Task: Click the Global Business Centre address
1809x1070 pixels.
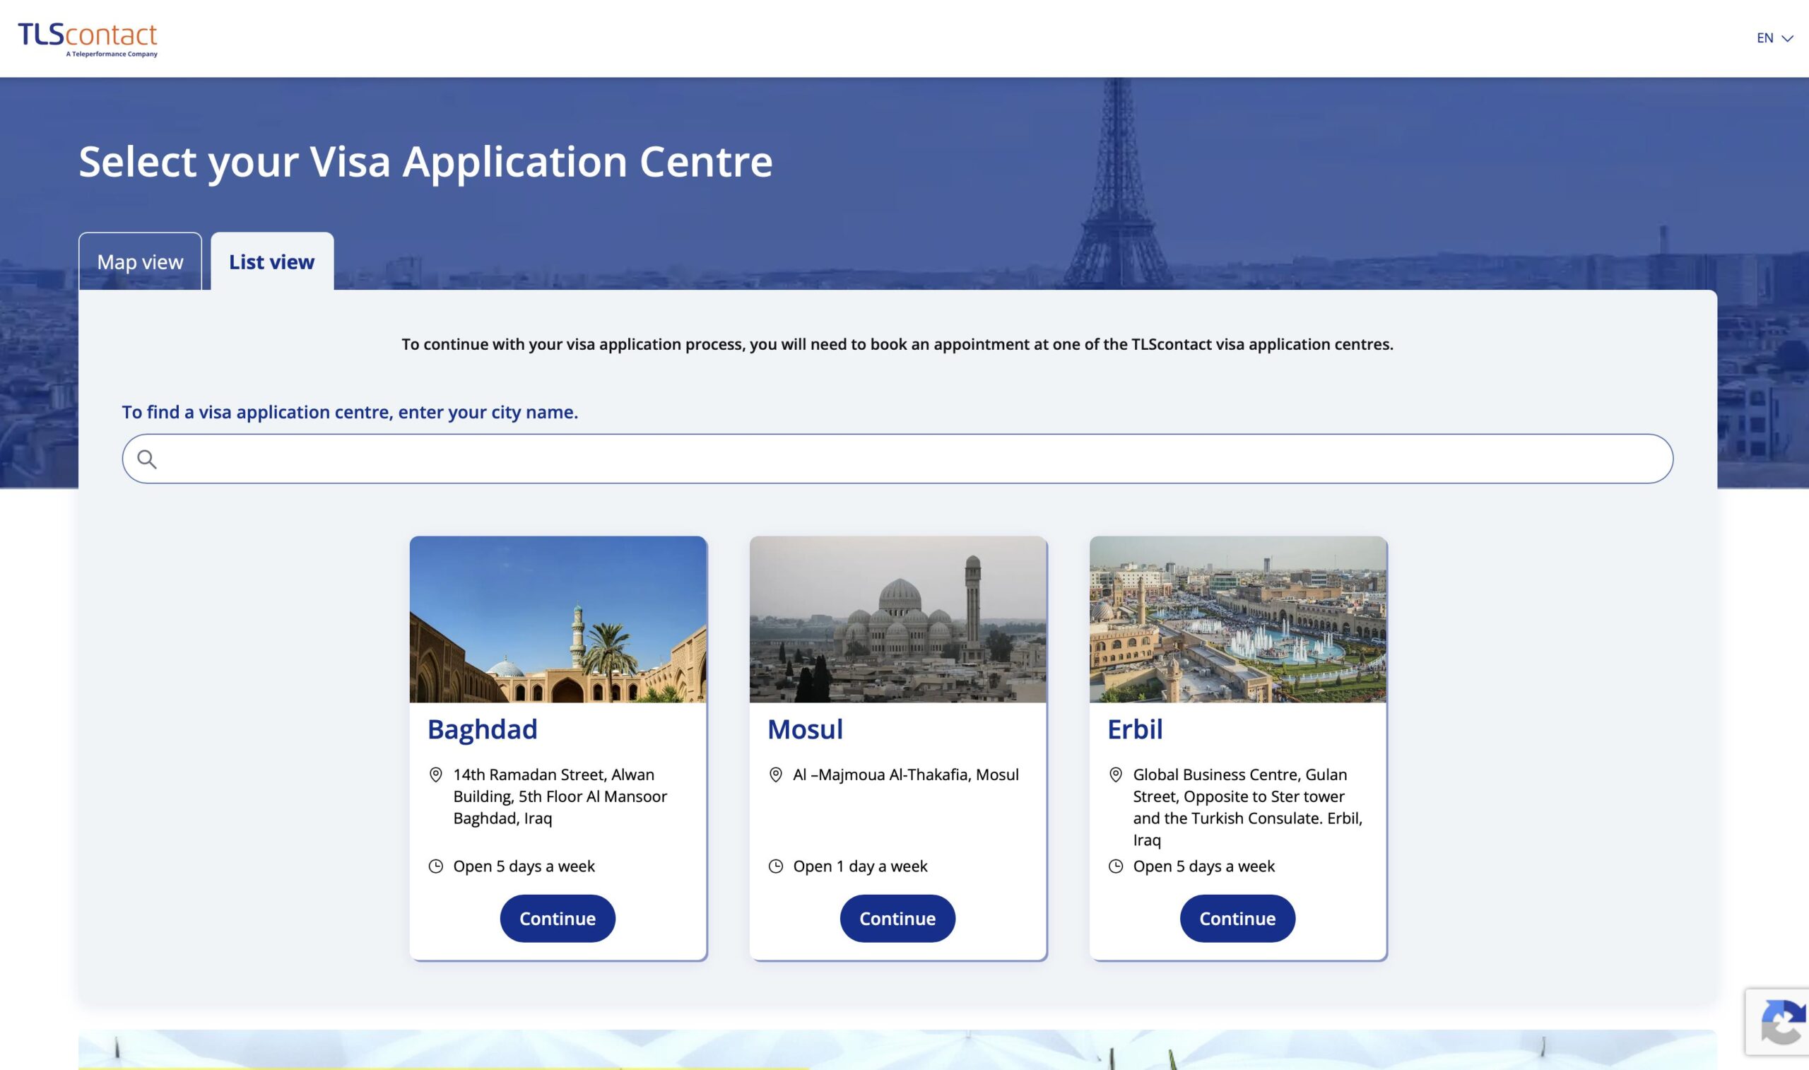Action: coord(1247,808)
